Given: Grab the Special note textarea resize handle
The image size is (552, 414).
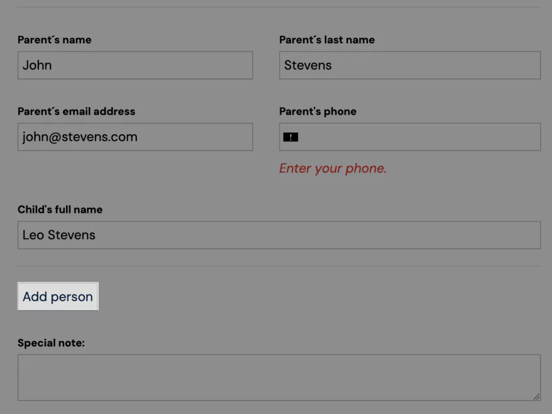Looking at the screenshot, I should [536, 397].
